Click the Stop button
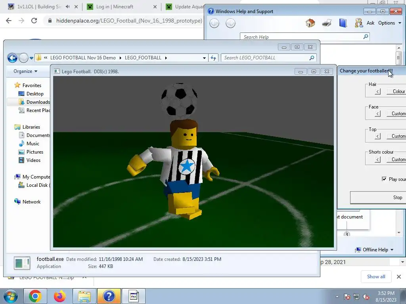 point(378,198)
